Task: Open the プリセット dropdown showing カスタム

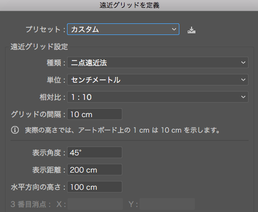Action: [x=123, y=29]
